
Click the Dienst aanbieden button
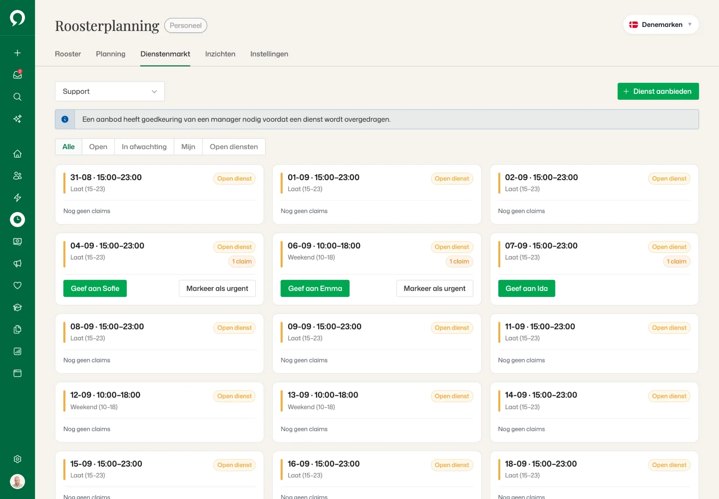coord(658,91)
